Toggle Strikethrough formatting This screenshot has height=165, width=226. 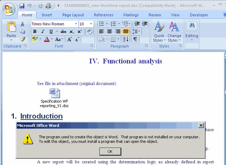pos(63,32)
